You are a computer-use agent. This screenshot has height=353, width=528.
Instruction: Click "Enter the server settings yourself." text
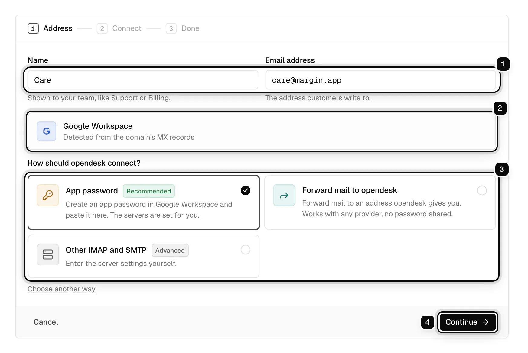(121, 264)
